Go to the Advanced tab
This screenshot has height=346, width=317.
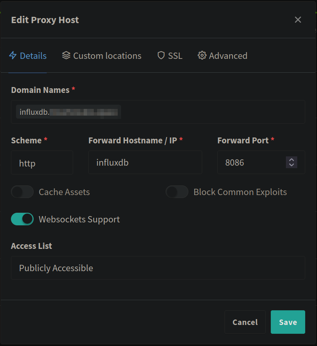tap(228, 55)
